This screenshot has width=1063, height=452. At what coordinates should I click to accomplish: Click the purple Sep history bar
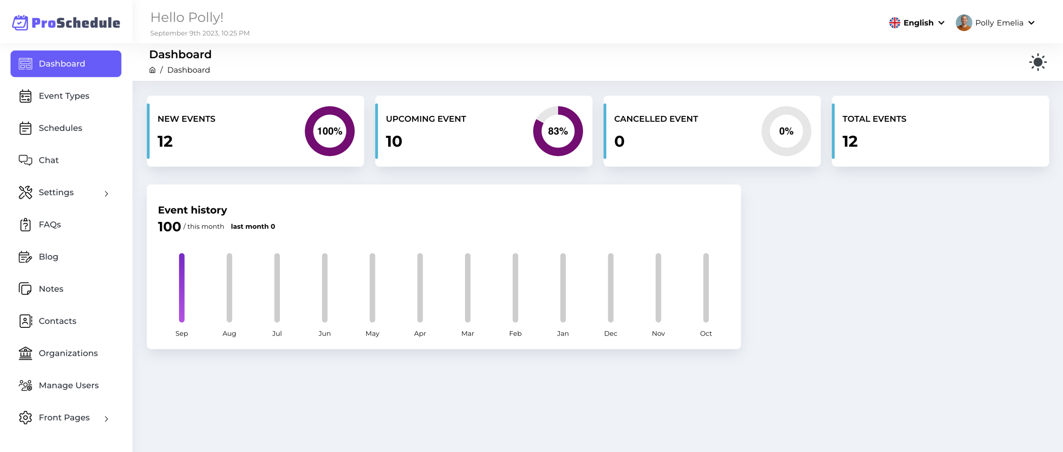click(x=181, y=287)
